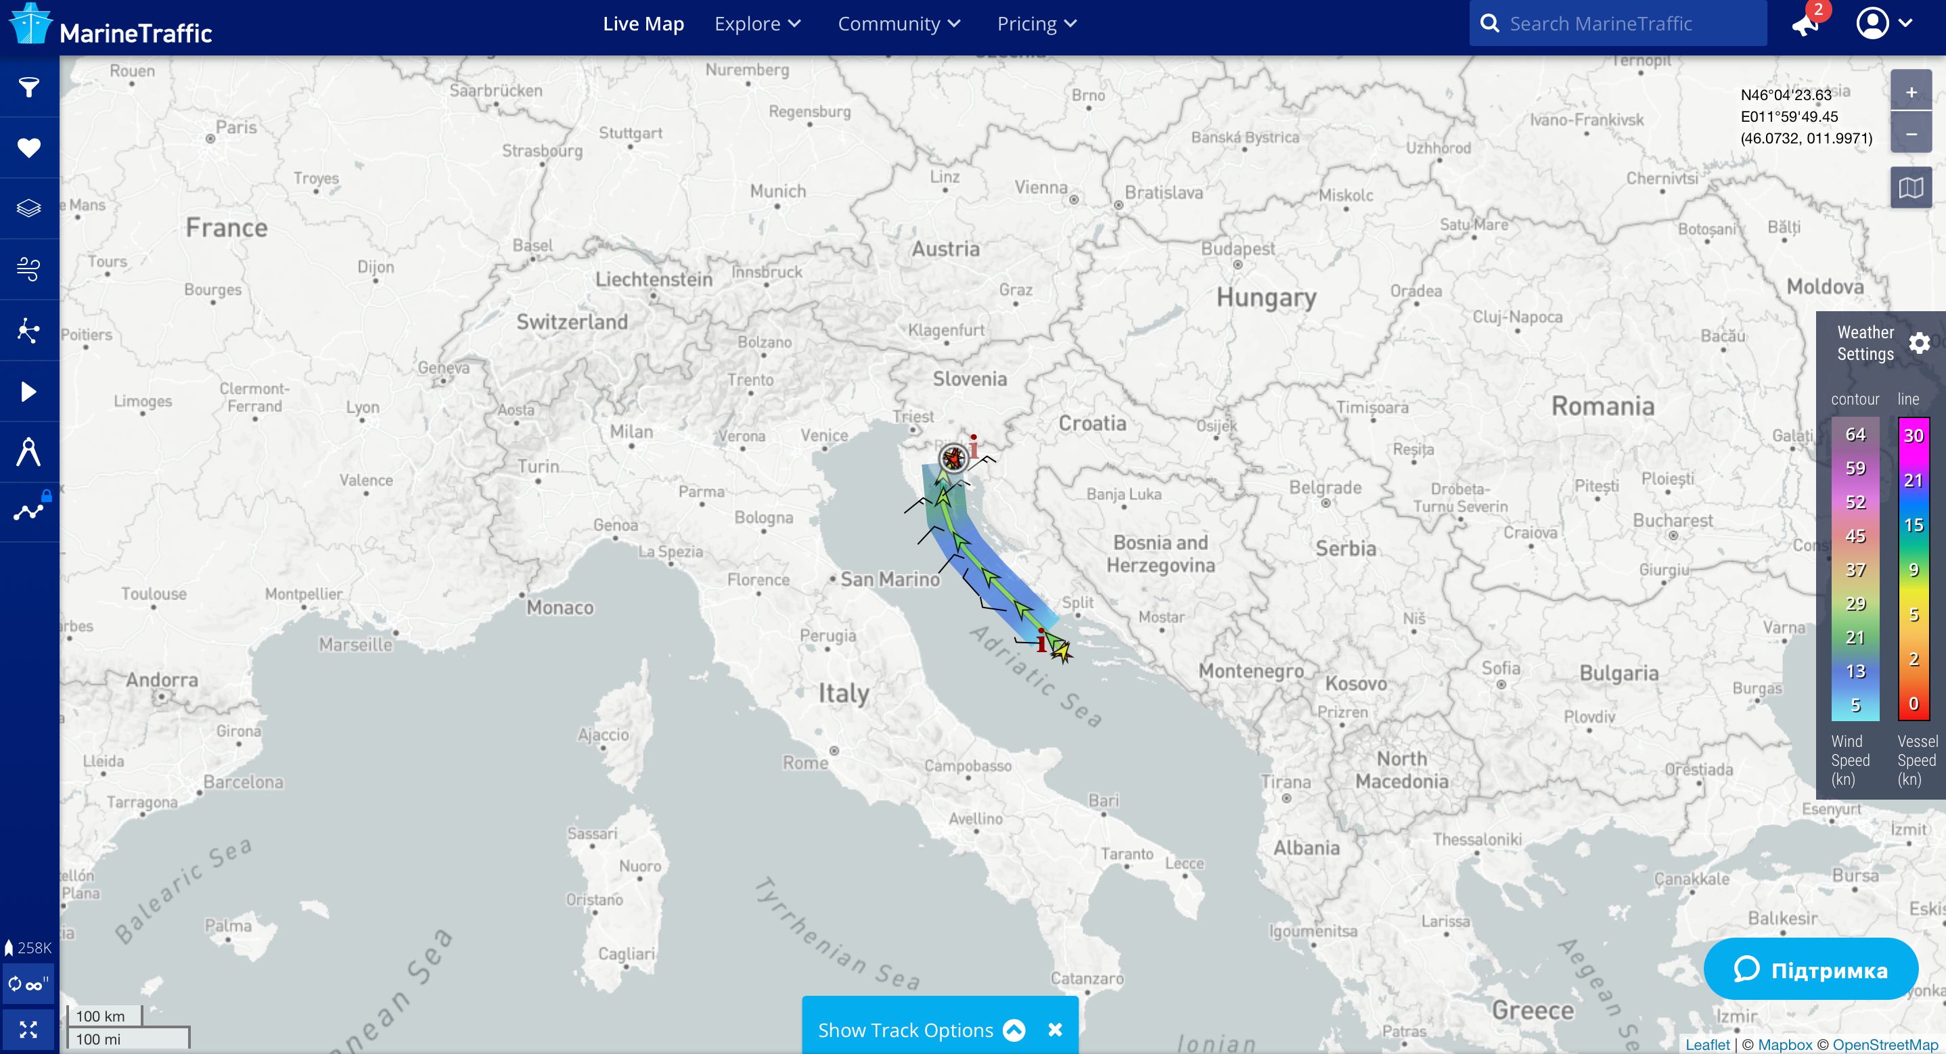The image size is (1946, 1054).
Task: Open the map layers stack icon
Action: pyautogui.click(x=28, y=208)
